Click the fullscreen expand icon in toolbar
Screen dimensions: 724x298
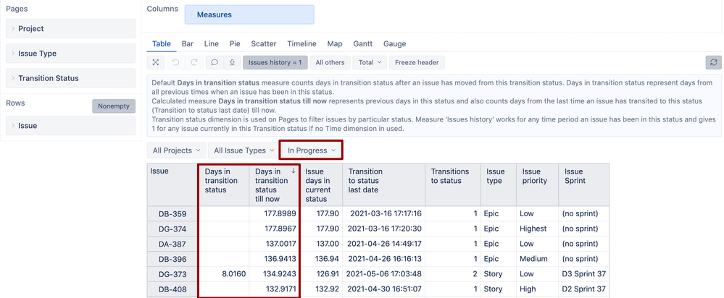click(156, 63)
